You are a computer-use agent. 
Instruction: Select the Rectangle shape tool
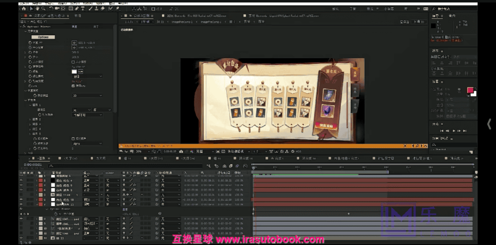tap(71, 9)
